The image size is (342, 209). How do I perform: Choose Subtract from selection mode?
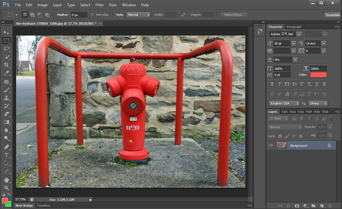tap(40, 15)
